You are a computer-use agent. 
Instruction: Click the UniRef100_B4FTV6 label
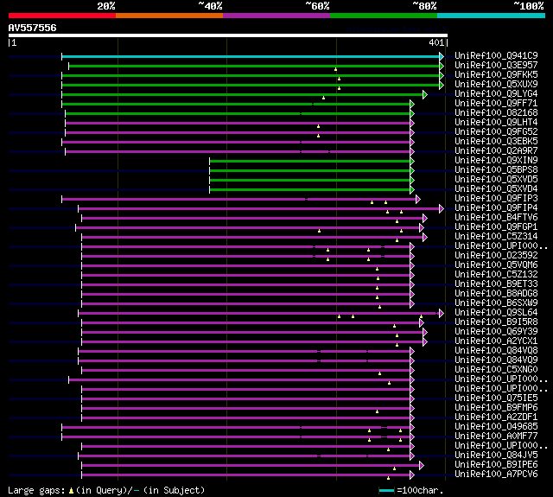(x=496, y=218)
